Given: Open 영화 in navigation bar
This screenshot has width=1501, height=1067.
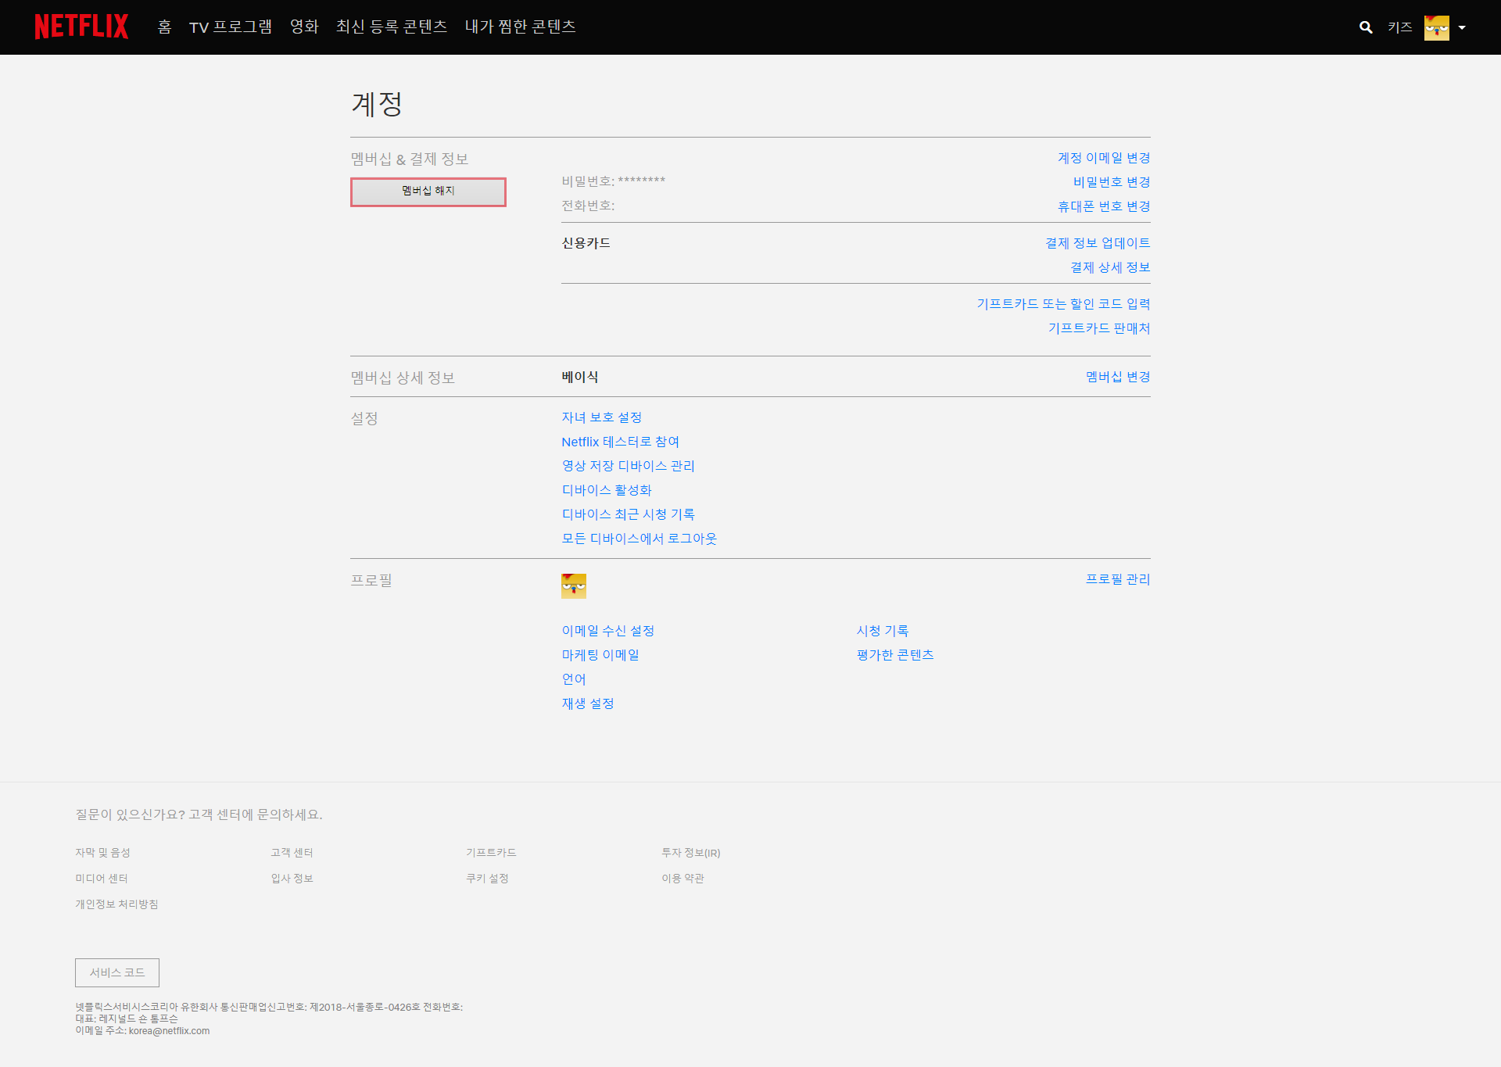Looking at the screenshot, I should pos(304,27).
